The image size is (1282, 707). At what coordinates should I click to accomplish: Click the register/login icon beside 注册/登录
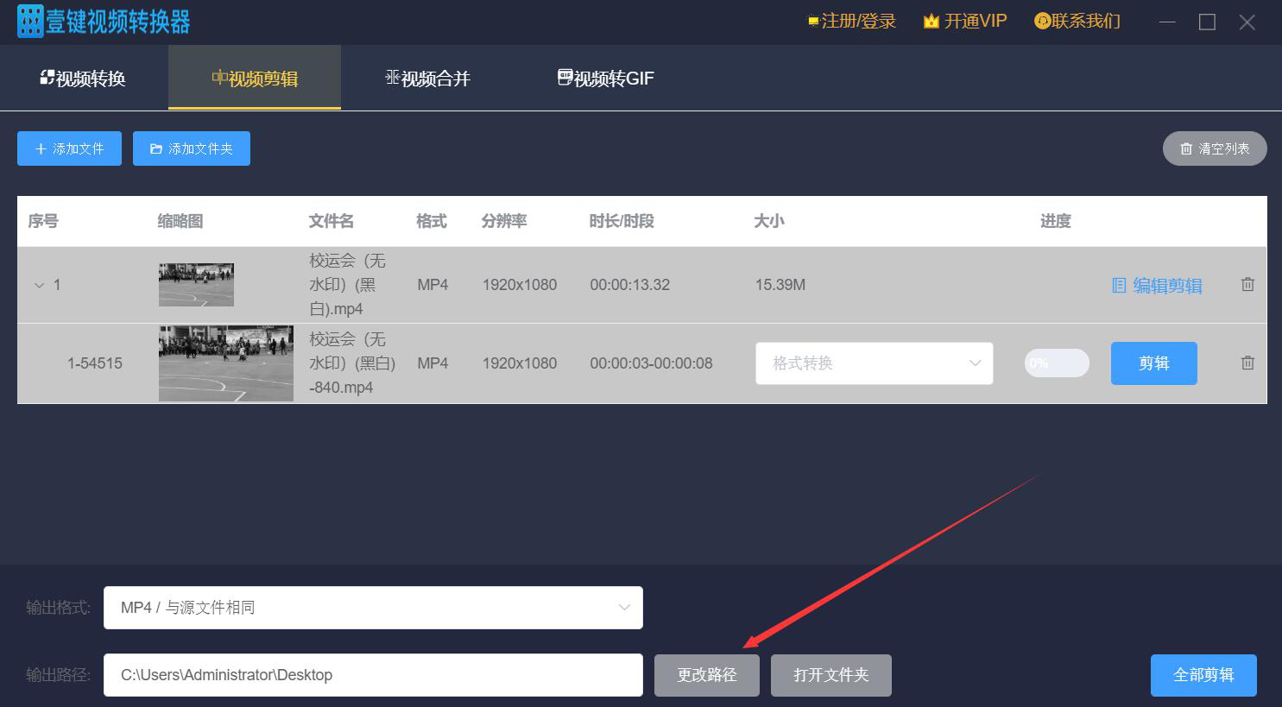[x=813, y=22]
